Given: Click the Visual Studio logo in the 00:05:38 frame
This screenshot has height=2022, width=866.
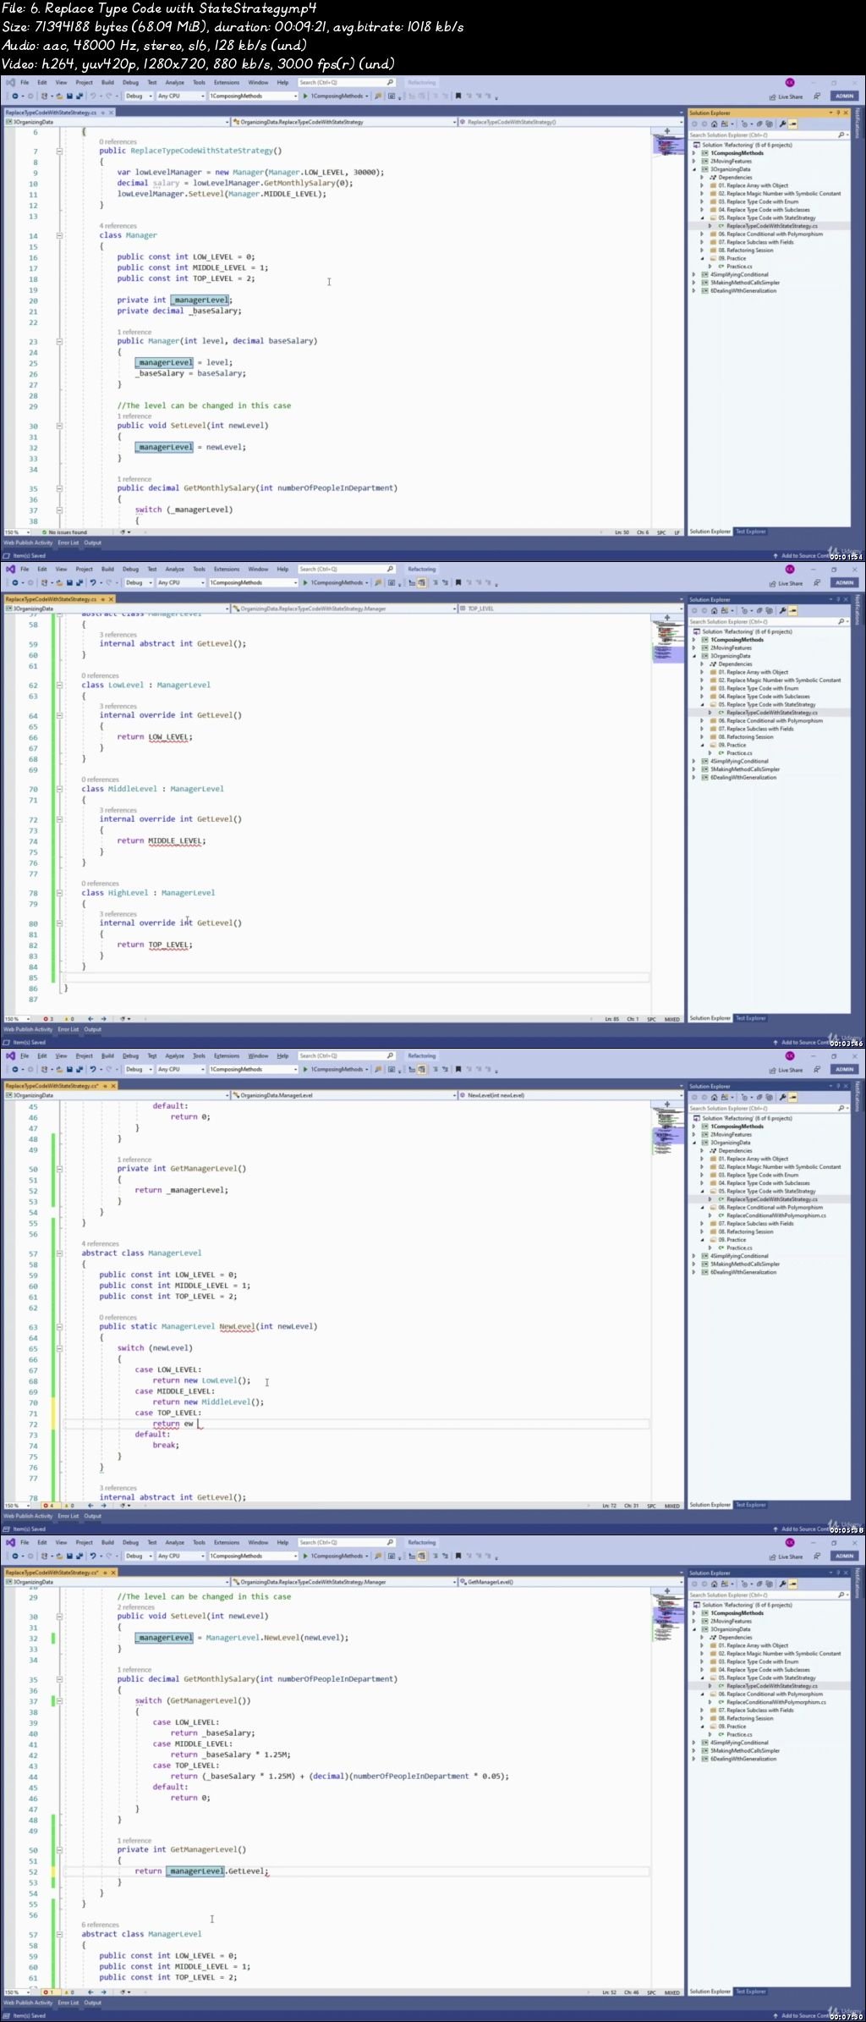Looking at the screenshot, I should click(x=10, y=1055).
